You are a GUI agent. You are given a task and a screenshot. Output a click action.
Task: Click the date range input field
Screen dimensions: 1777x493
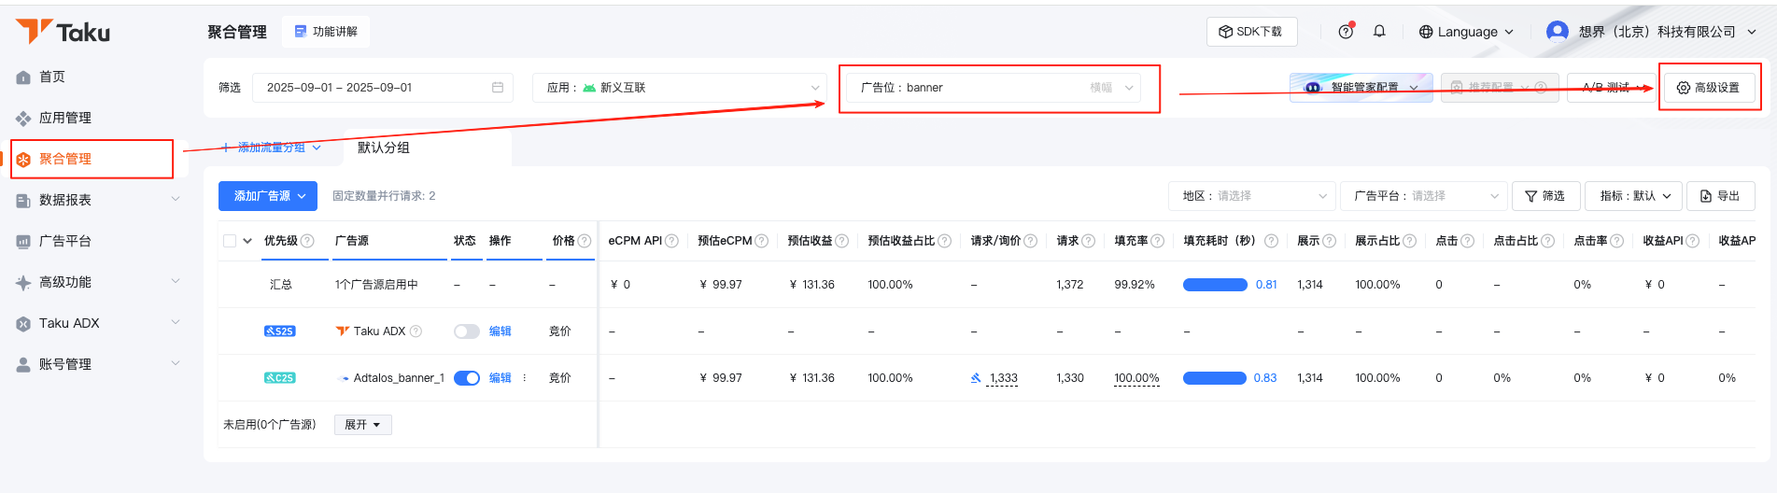[x=374, y=88]
